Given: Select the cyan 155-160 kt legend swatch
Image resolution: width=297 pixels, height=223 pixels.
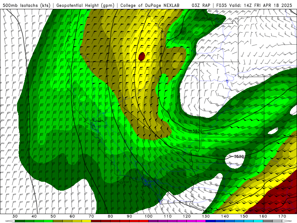Looking at the screenshot, I should pos(258,221).
